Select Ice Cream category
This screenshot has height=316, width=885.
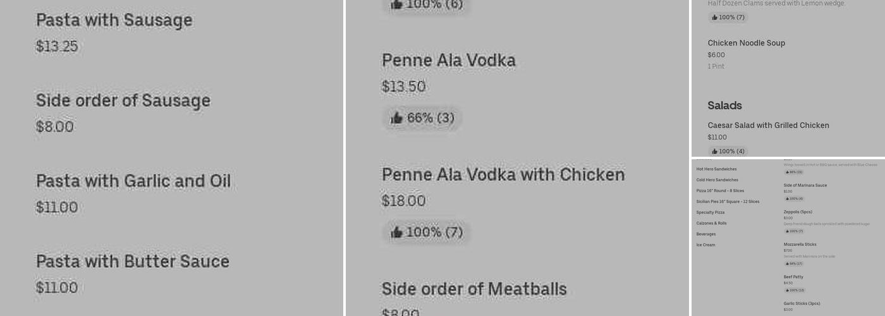pyautogui.click(x=705, y=245)
